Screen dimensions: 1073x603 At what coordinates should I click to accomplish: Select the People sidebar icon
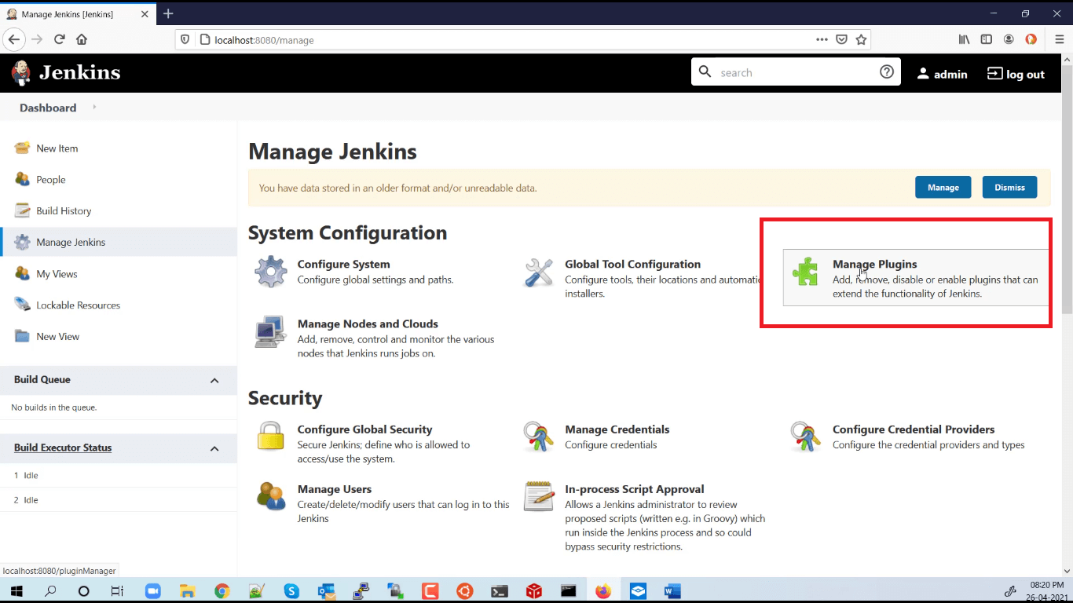[x=21, y=179]
